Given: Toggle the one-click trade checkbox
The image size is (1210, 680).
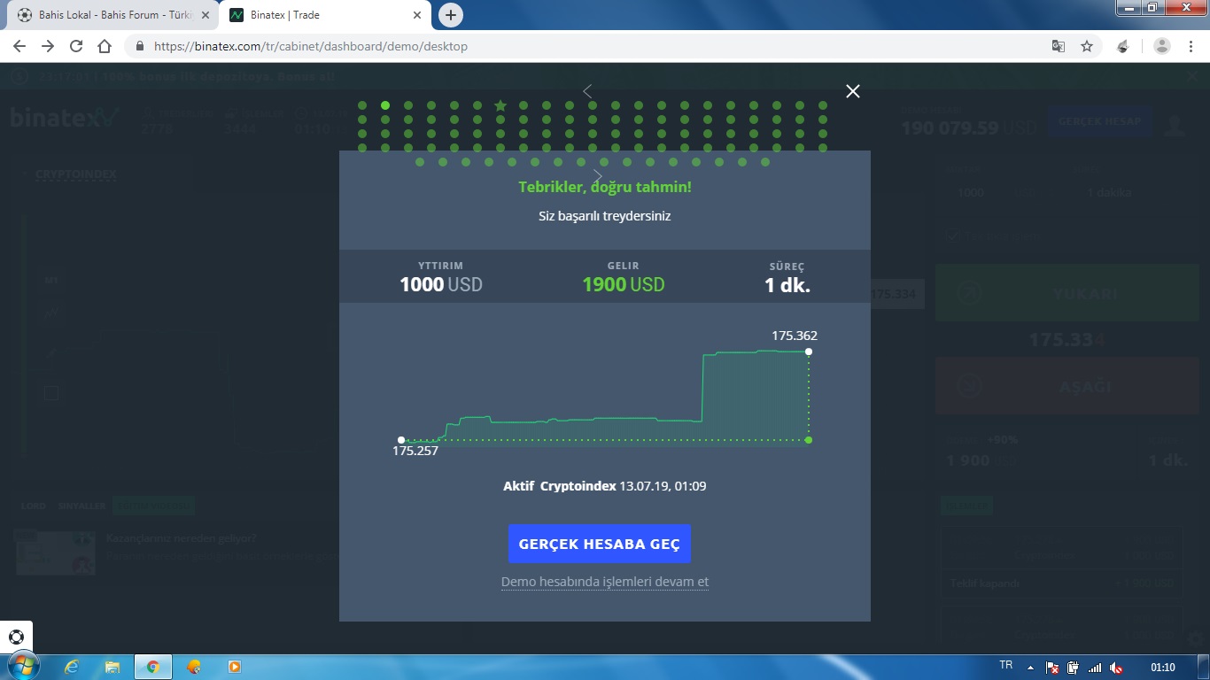Looking at the screenshot, I should (x=951, y=236).
